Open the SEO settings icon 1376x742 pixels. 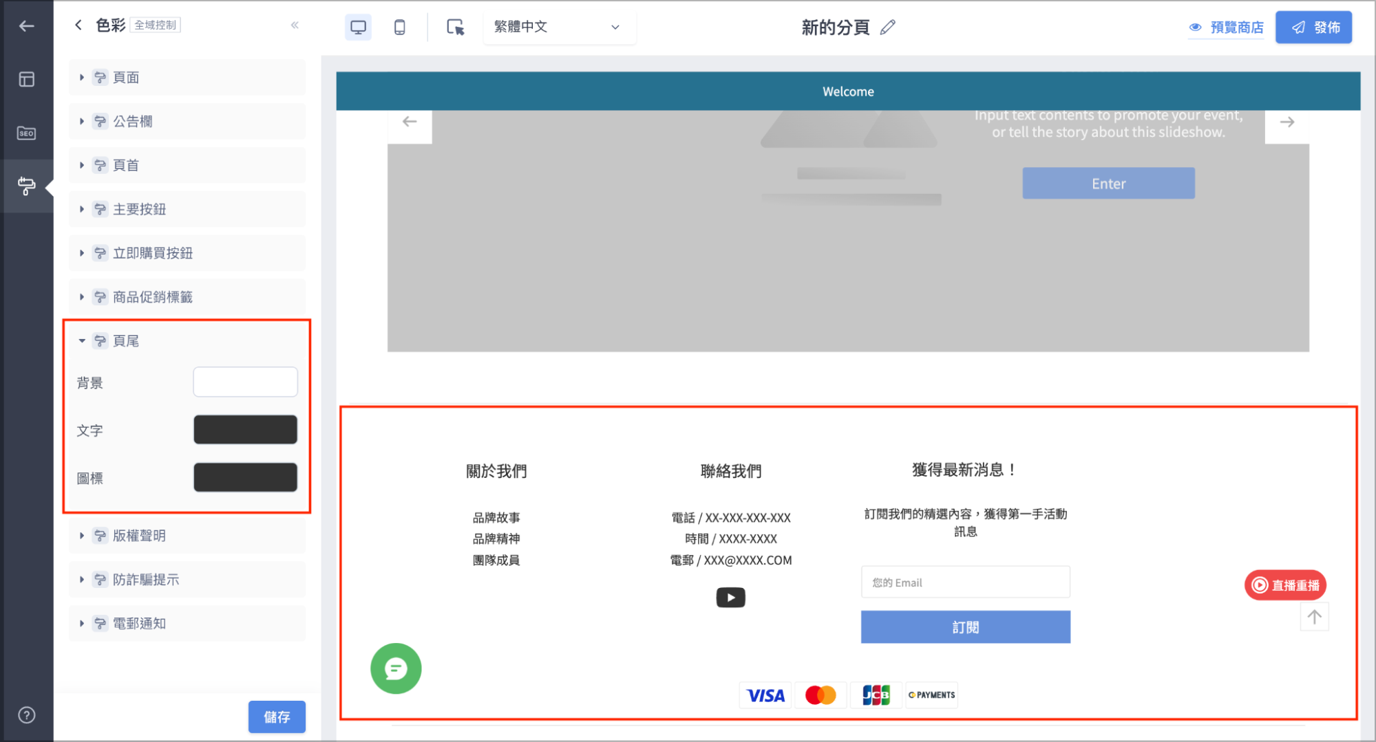[x=26, y=133]
